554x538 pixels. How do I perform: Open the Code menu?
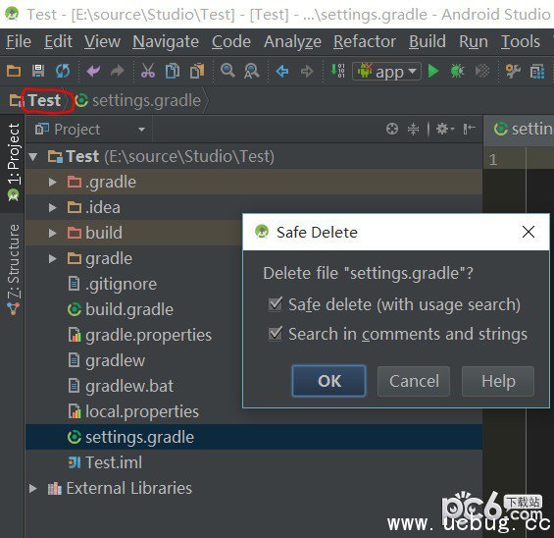tap(231, 42)
